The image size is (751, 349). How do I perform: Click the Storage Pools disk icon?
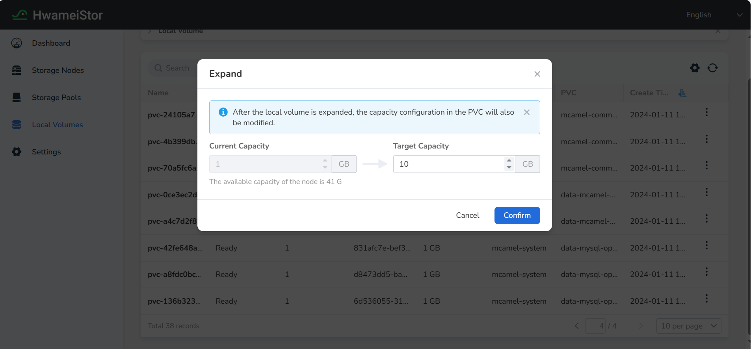click(x=17, y=97)
